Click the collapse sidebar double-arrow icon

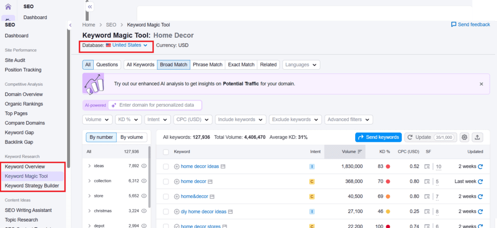click(90, 7)
